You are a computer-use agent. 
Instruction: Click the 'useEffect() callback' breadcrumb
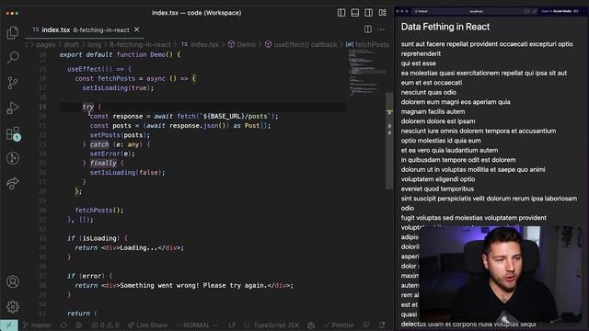[305, 45]
